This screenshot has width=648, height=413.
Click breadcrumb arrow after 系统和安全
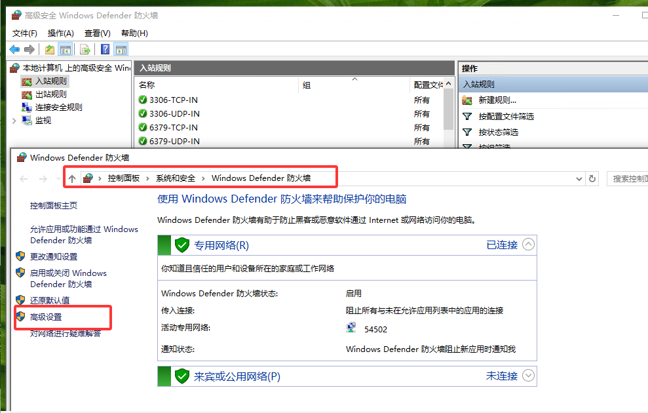[x=203, y=178]
